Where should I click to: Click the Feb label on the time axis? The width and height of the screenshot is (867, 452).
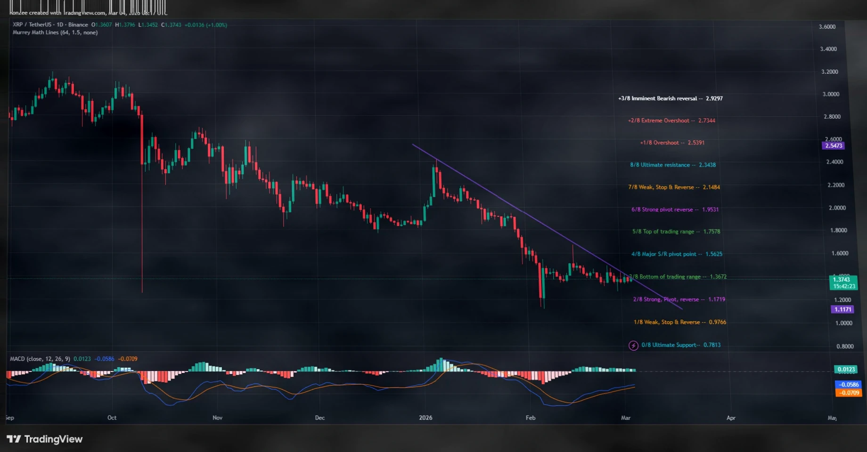[x=531, y=418]
